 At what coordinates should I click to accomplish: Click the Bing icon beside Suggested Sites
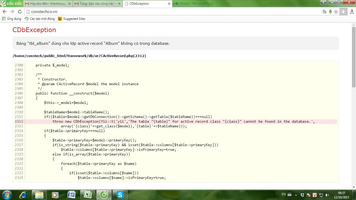[60, 19]
